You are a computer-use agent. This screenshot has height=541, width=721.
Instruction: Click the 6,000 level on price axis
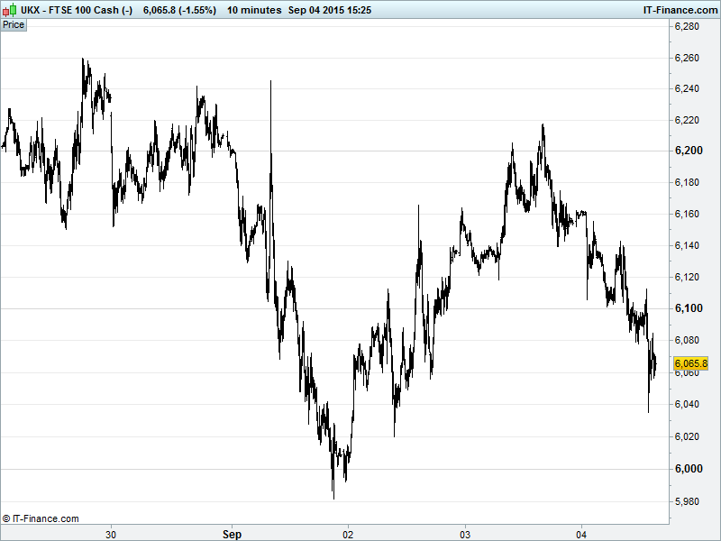pyautogui.click(x=689, y=469)
